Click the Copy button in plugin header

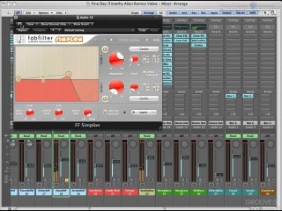(143, 30)
